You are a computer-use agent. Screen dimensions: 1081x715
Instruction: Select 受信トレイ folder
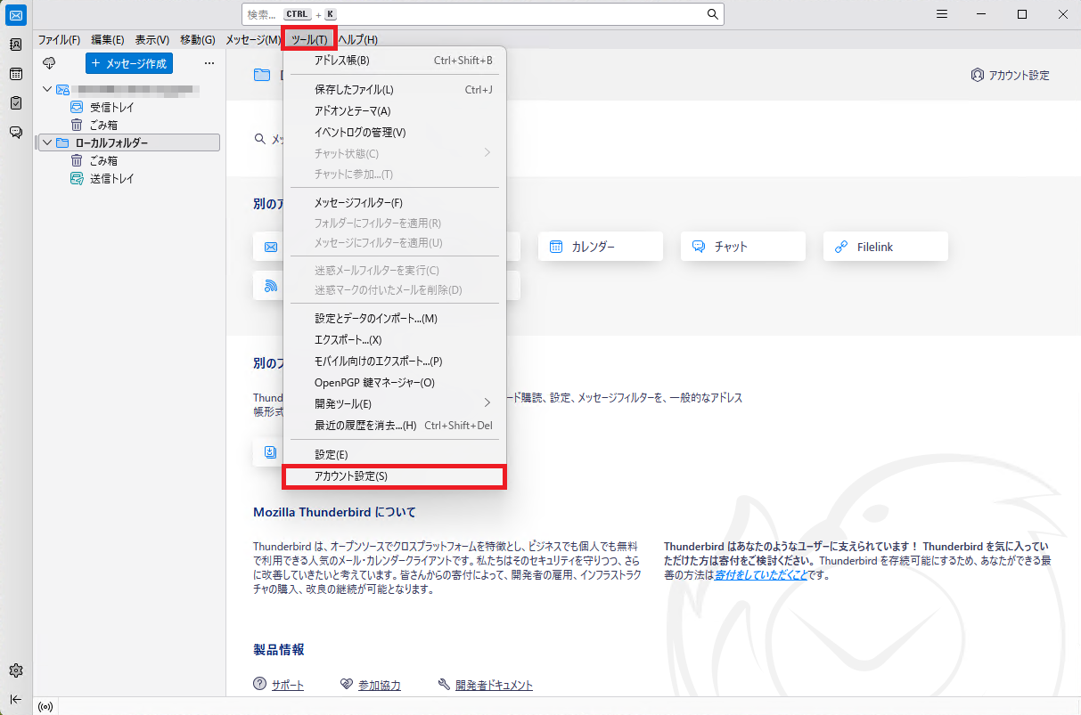(111, 107)
